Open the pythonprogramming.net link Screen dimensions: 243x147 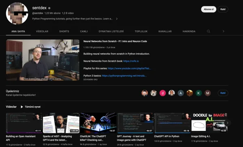pos(124,76)
